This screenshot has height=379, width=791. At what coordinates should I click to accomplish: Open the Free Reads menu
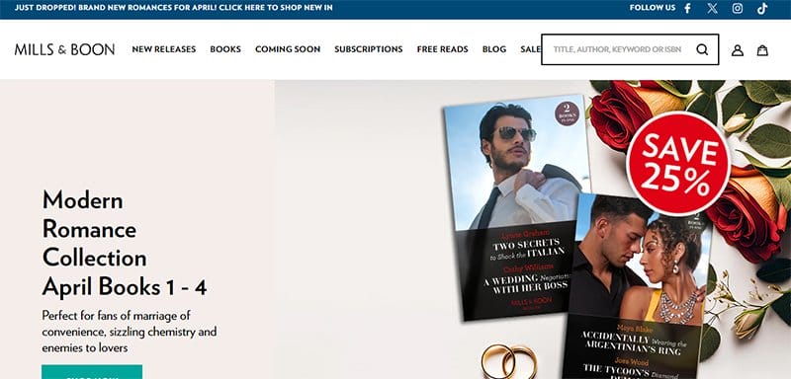[x=442, y=49]
